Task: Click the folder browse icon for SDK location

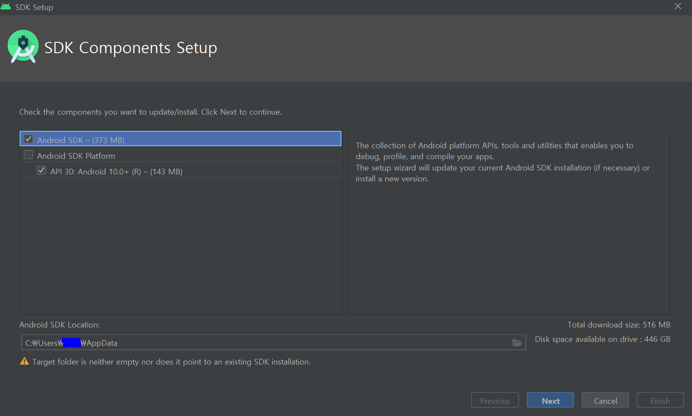Action: tap(517, 343)
